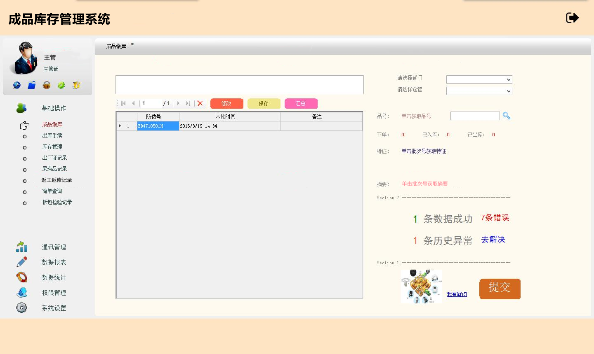Click the 系统设置 gear icon in the sidebar
The image size is (594, 354).
click(x=21, y=307)
